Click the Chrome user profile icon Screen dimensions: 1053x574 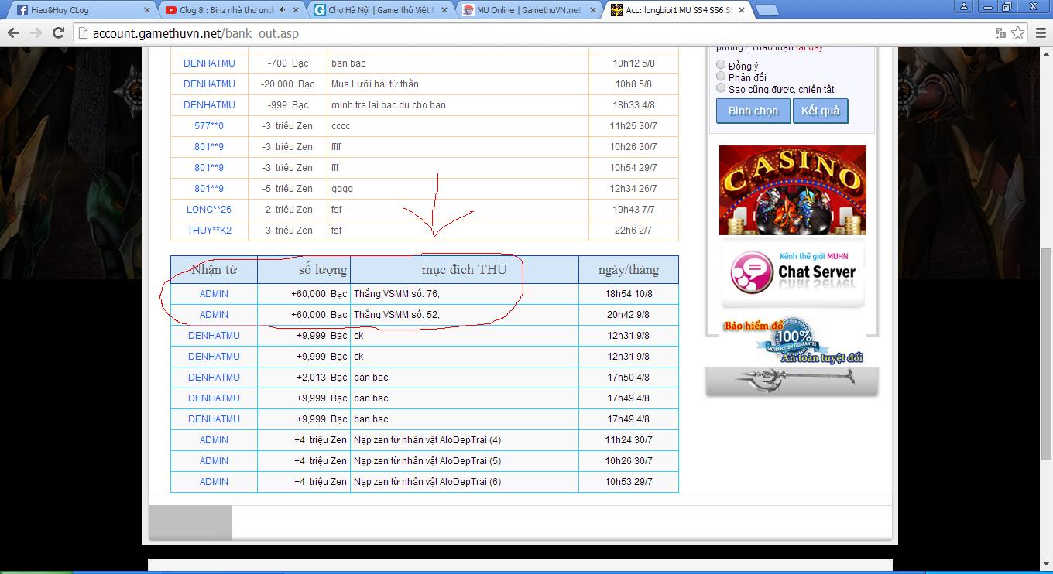964,6
